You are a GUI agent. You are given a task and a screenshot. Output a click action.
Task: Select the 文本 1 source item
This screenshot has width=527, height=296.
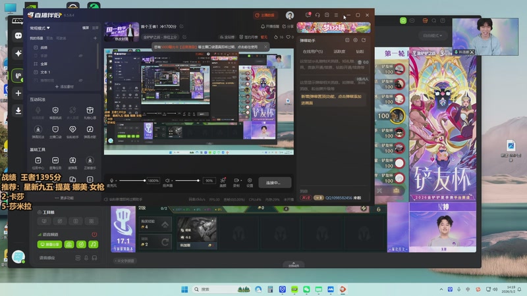pyautogui.click(x=45, y=72)
